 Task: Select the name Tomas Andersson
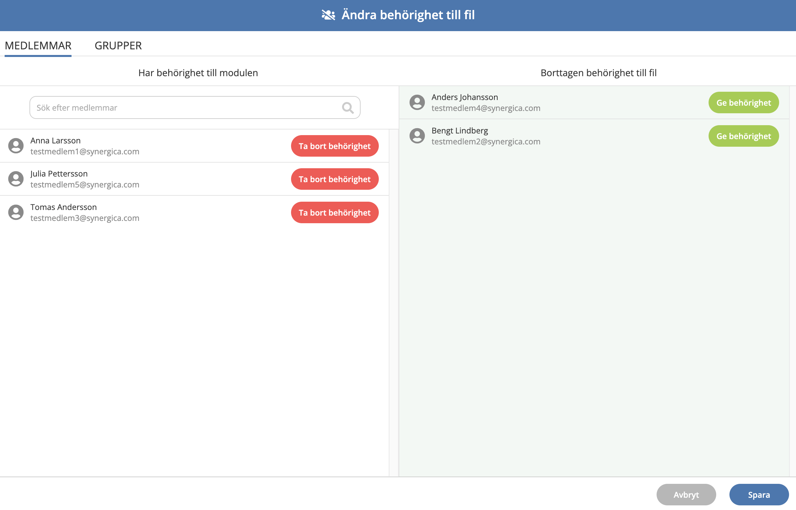[64, 207]
